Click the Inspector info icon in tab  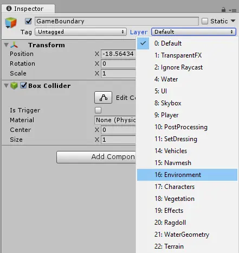pos(9,9)
